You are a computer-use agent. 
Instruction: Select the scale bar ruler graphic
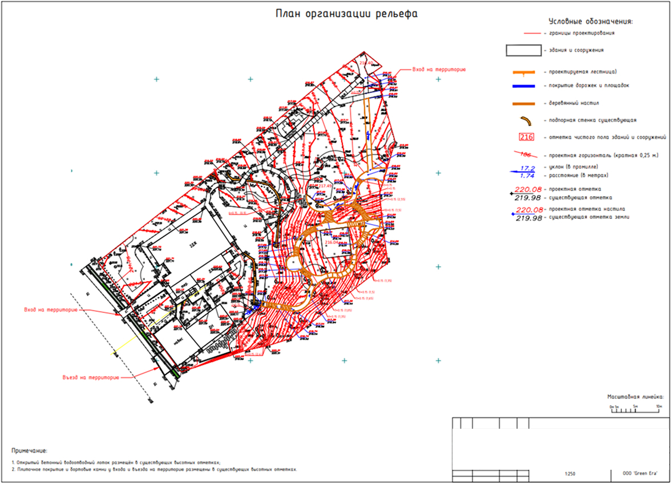[x=635, y=409]
